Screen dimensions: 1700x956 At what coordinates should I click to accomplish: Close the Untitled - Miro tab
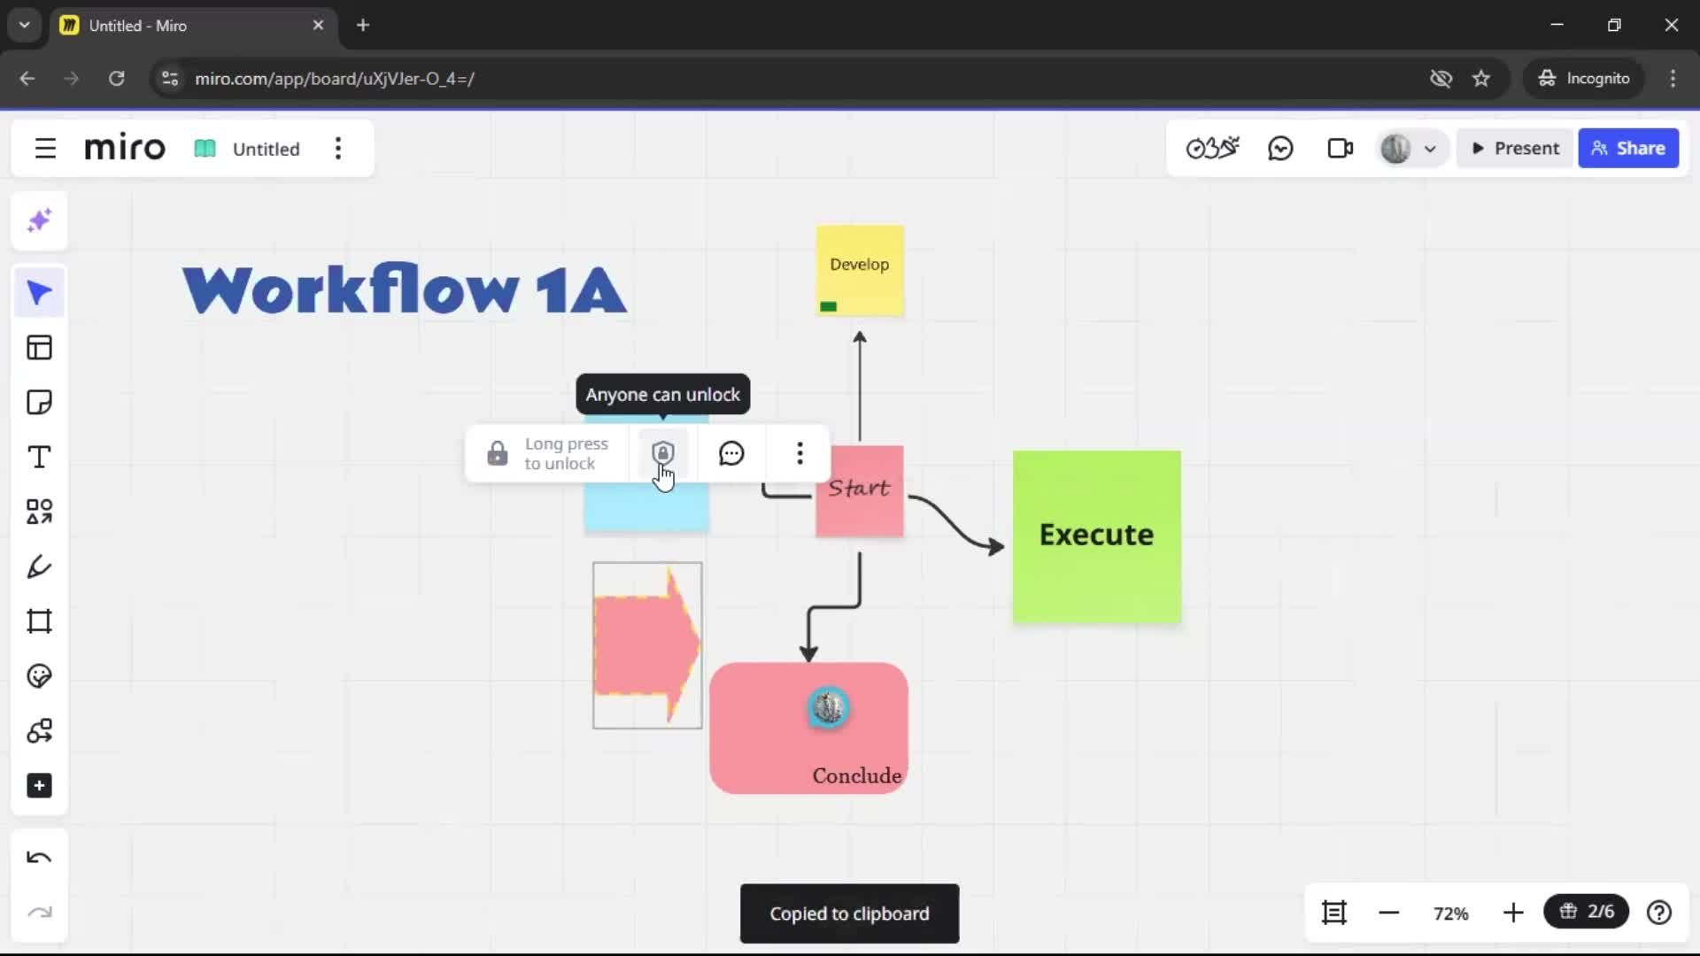click(318, 25)
